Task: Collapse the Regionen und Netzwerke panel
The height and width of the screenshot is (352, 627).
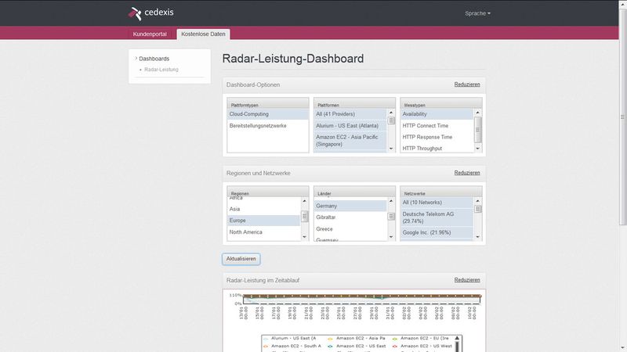Action: point(466,173)
